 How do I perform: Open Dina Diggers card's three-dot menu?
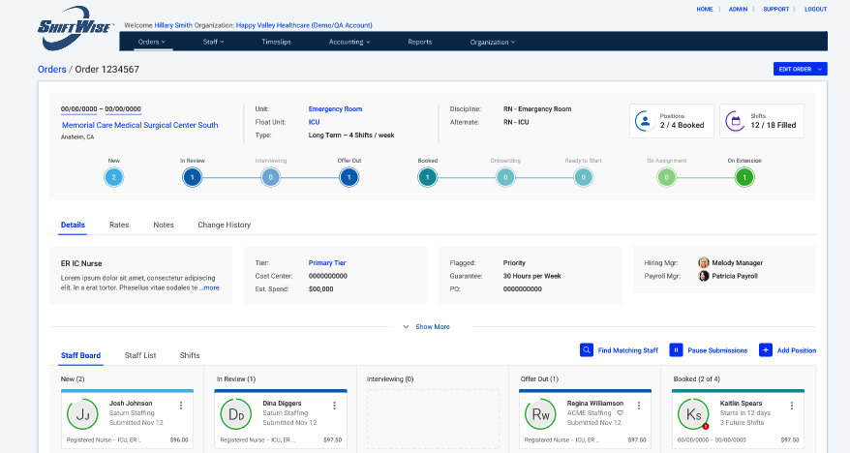coord(334,406)
